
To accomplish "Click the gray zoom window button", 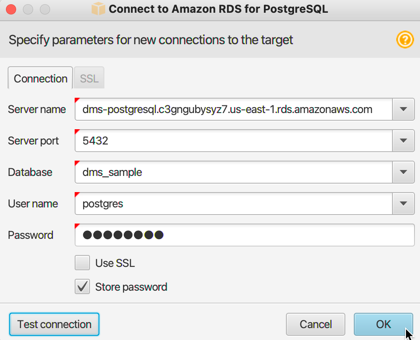I will tap(45, 9).
